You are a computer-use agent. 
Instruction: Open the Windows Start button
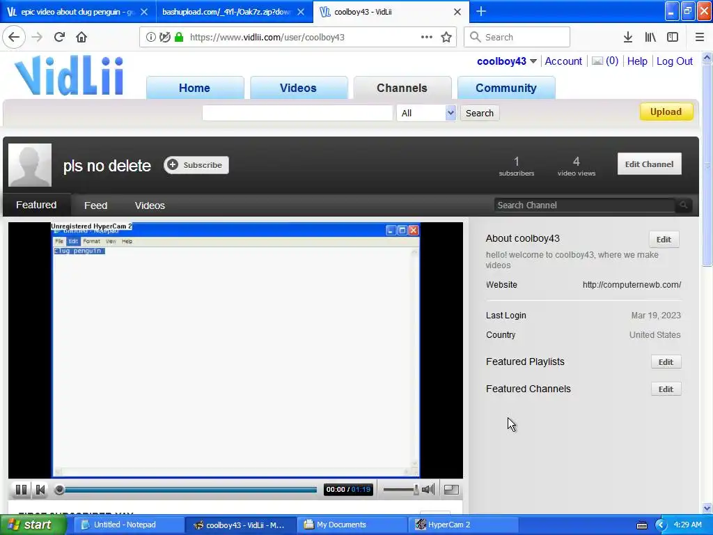[x=33, y=525]
